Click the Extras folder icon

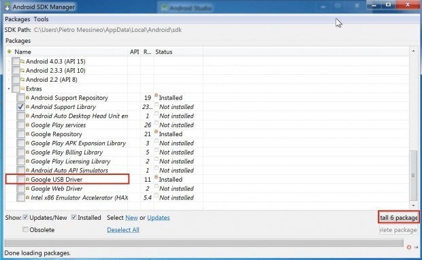click(22, 88)
